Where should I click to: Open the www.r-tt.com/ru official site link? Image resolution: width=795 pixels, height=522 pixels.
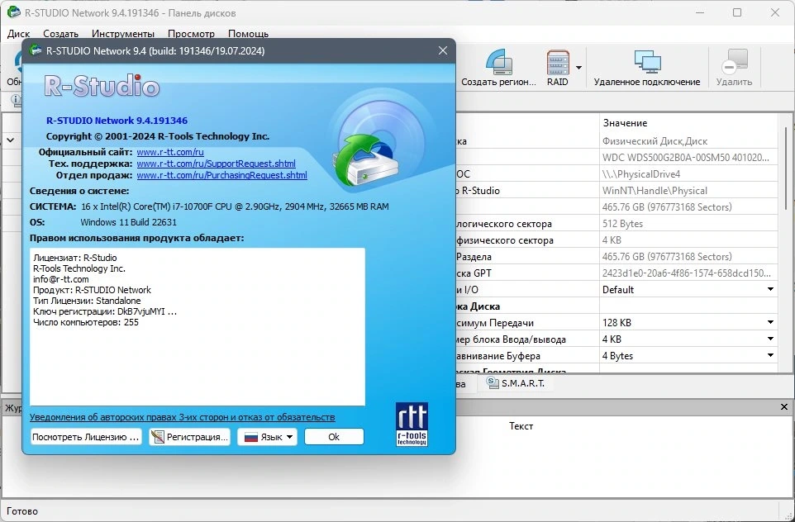pos(170,152)
